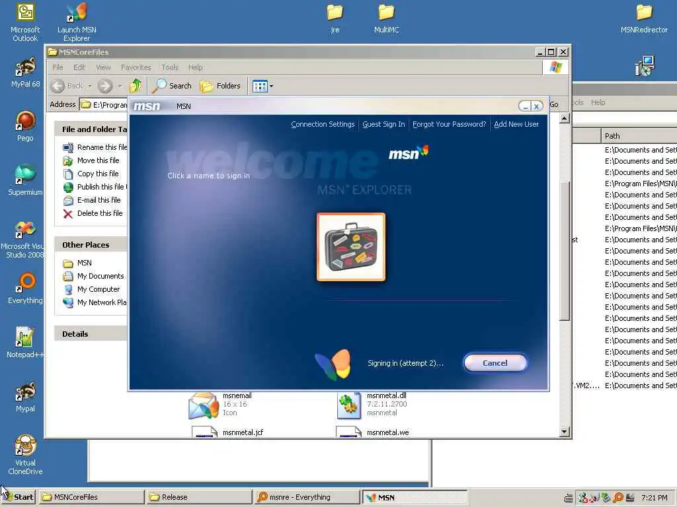The width and height of the screenshot is (677, 507).
Task: Click Add New User link
Action: [516, 124]
